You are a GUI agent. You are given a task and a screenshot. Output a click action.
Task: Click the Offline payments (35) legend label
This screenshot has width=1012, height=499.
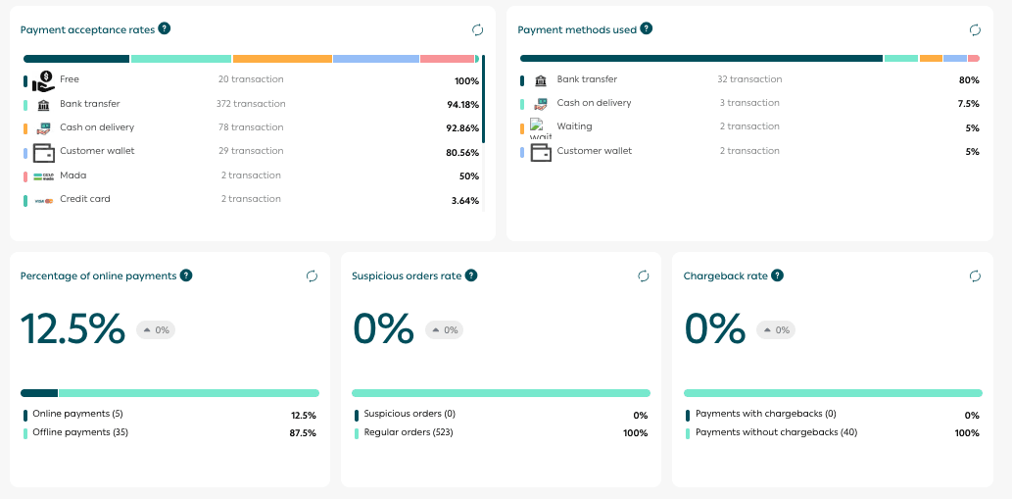pos(80,432)
